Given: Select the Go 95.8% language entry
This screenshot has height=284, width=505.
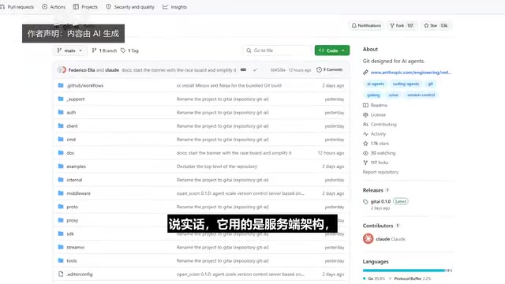Looking at the screenshot, I should pos(374,278).
